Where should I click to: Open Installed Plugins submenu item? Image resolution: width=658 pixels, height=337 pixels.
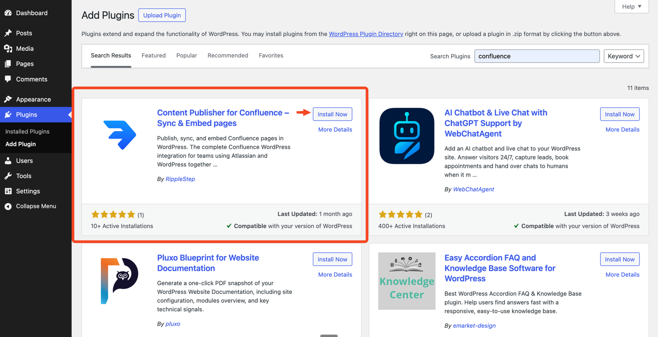click(x=28, y=131)
